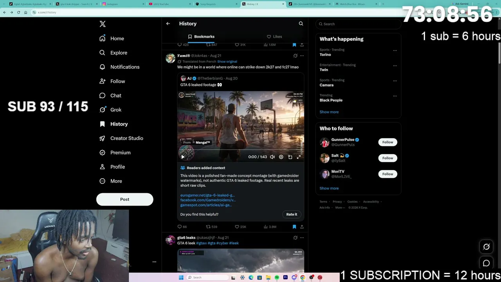Screen dimensions: 501x282
Task: Show more trends under What's happening
Action: click(329, 112)
